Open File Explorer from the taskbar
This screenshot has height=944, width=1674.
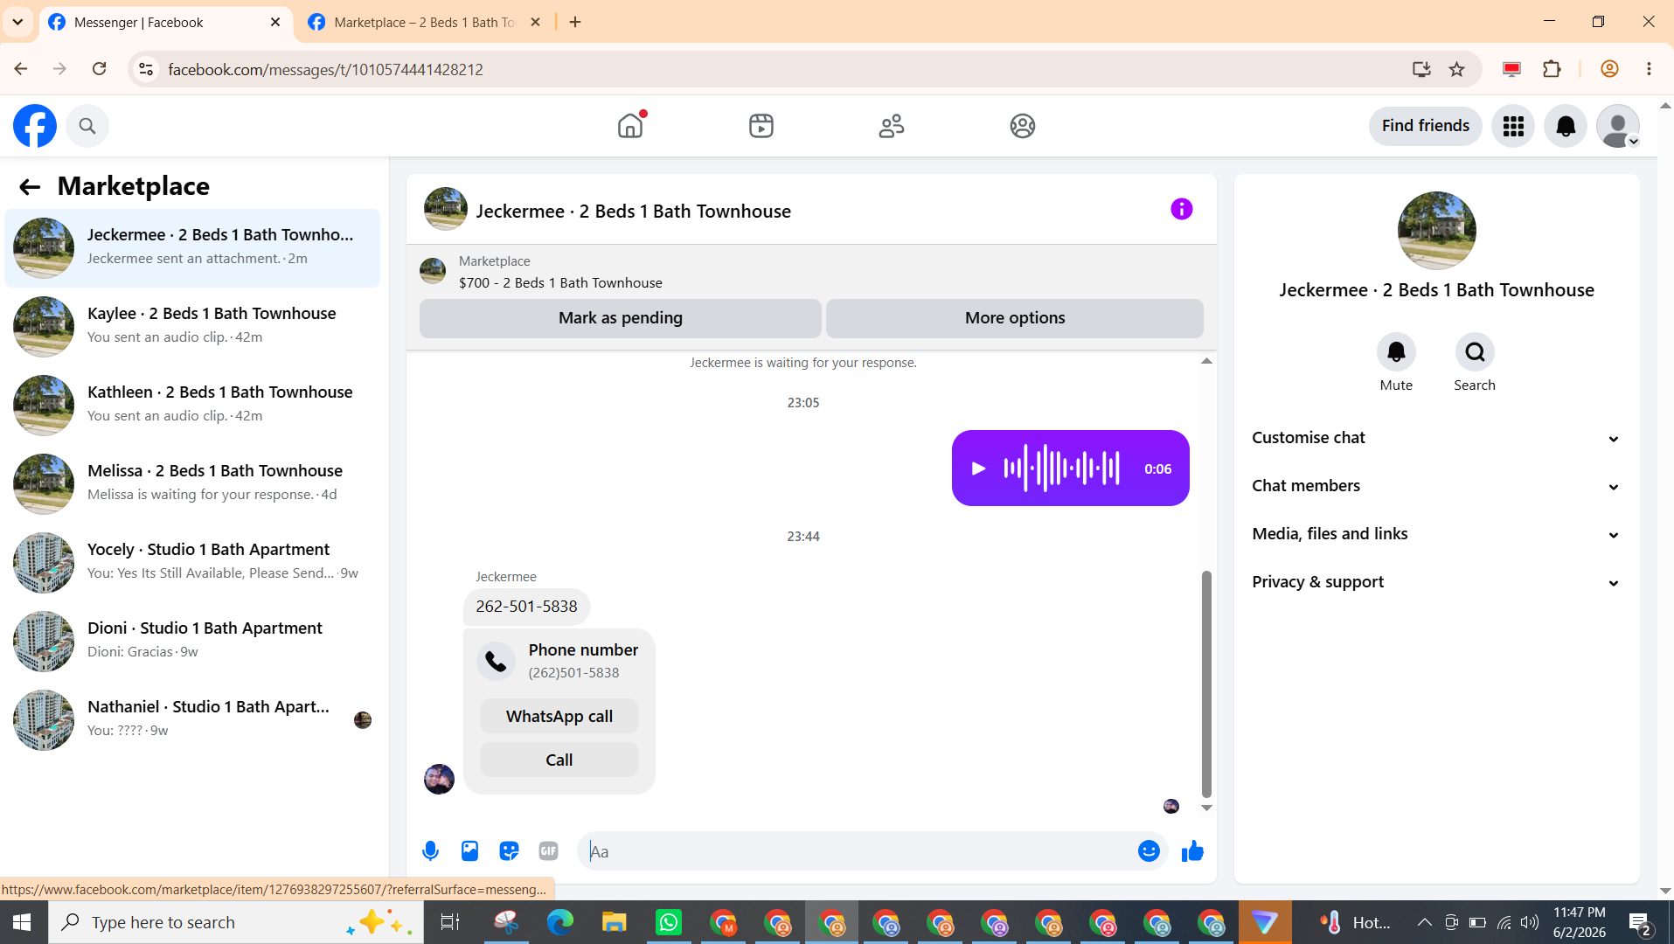coord(615,922)
